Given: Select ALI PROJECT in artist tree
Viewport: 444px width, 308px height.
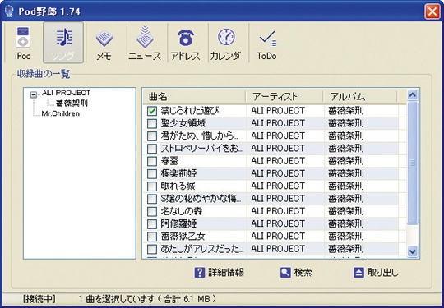Looking at the screenshot, I should [x=67, y=93].
